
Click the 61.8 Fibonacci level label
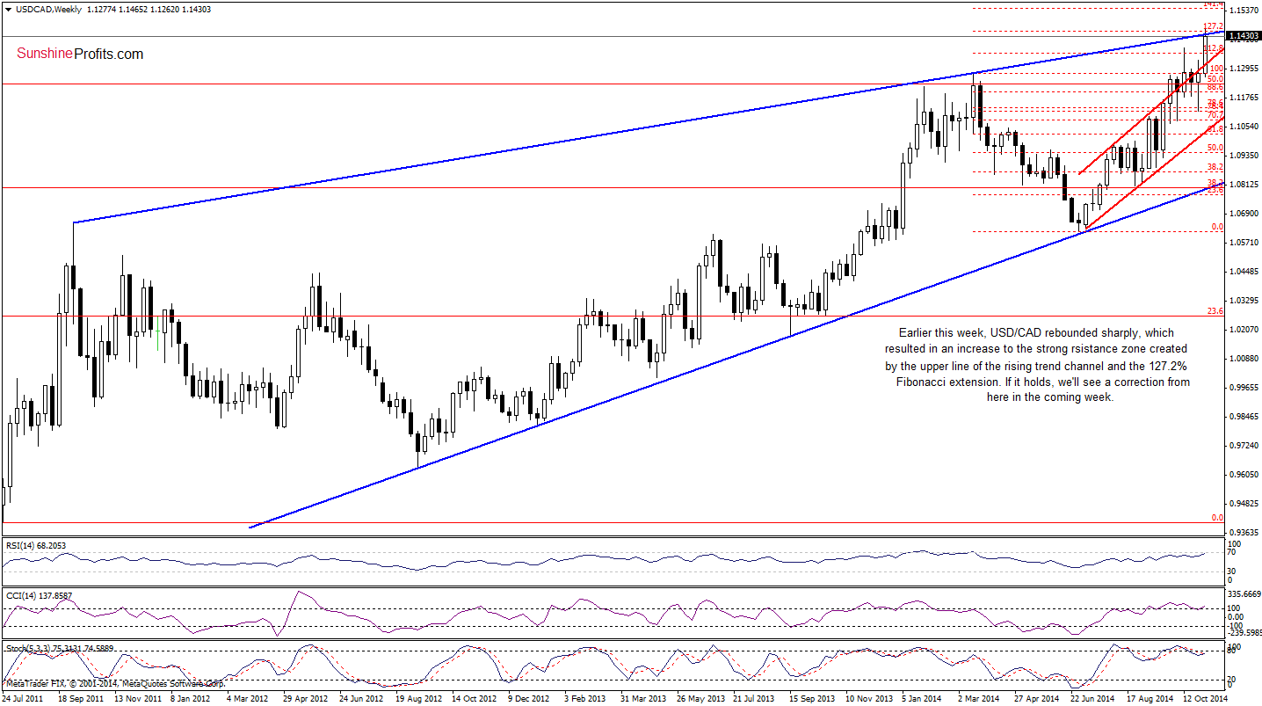1216,128
